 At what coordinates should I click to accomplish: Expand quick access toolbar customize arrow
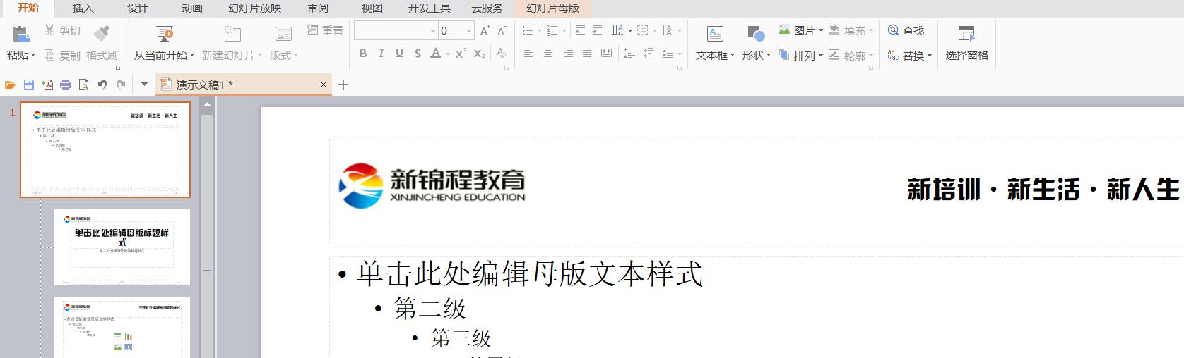pyautogui.click(x=144, y=85)
